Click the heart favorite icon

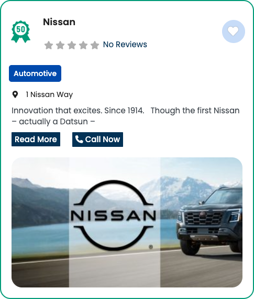[x=233, y=31]
